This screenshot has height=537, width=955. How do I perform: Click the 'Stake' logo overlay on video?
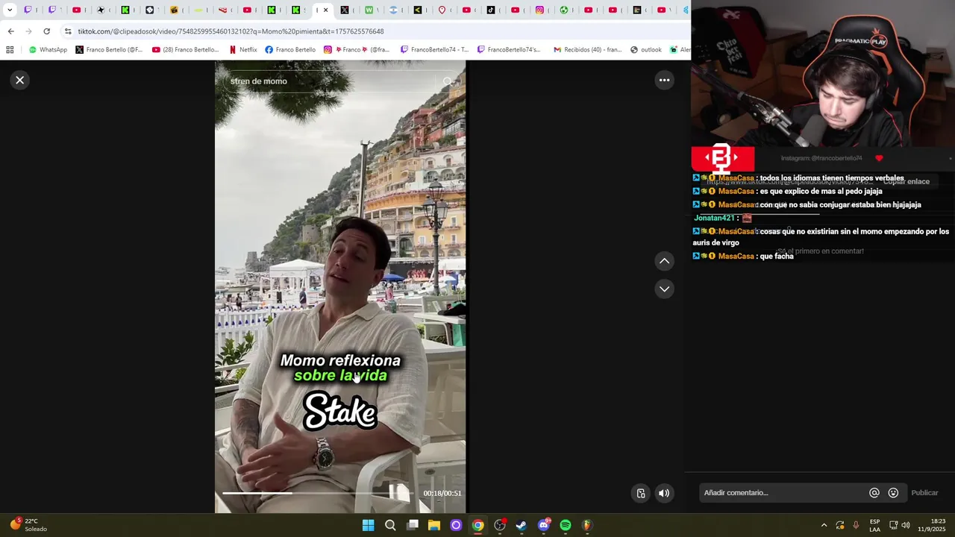340,411
